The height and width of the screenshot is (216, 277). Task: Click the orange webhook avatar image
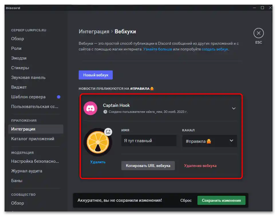[x=98, y=142]
